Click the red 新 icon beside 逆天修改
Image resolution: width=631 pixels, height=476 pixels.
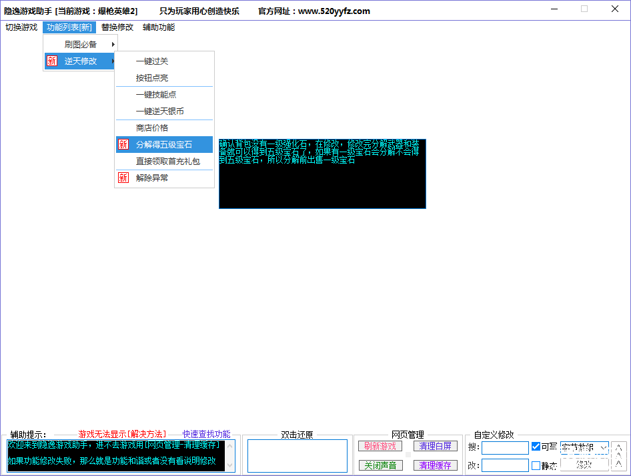tap(51, 61)
